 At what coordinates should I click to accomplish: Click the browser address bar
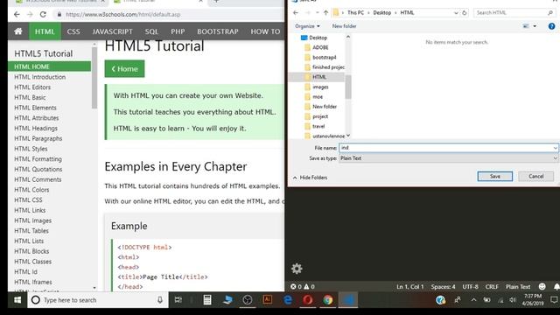click(x=168, y=14)
